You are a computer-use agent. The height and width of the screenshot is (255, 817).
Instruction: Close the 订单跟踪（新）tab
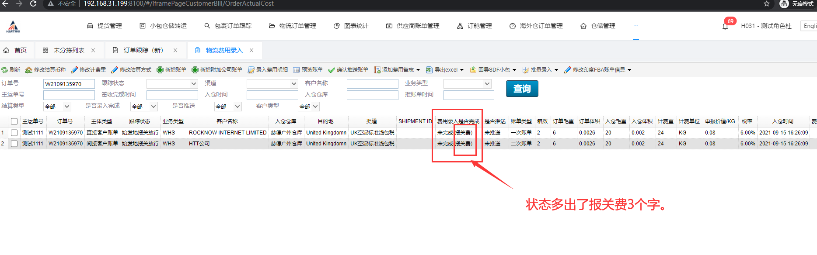tap(175, 51)
